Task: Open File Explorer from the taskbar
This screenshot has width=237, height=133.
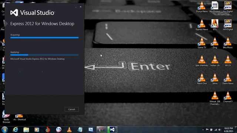Action: point(26,130)
